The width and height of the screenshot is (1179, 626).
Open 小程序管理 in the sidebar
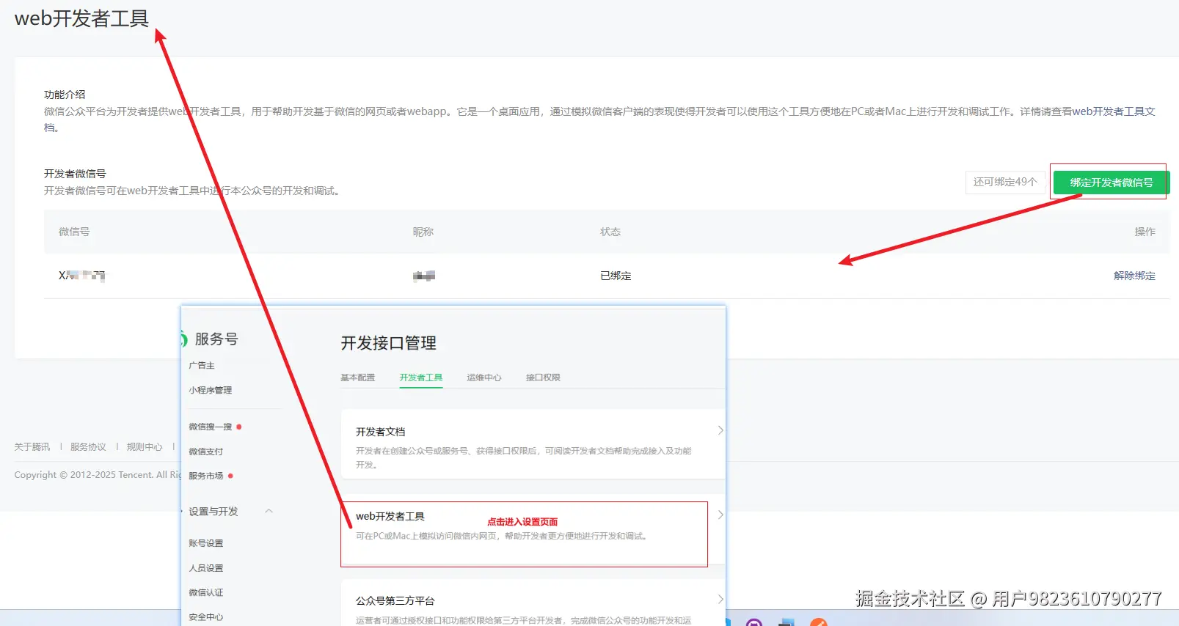pos(211,390)
